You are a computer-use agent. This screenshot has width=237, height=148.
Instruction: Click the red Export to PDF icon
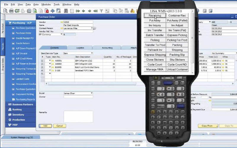pos(47,11)
